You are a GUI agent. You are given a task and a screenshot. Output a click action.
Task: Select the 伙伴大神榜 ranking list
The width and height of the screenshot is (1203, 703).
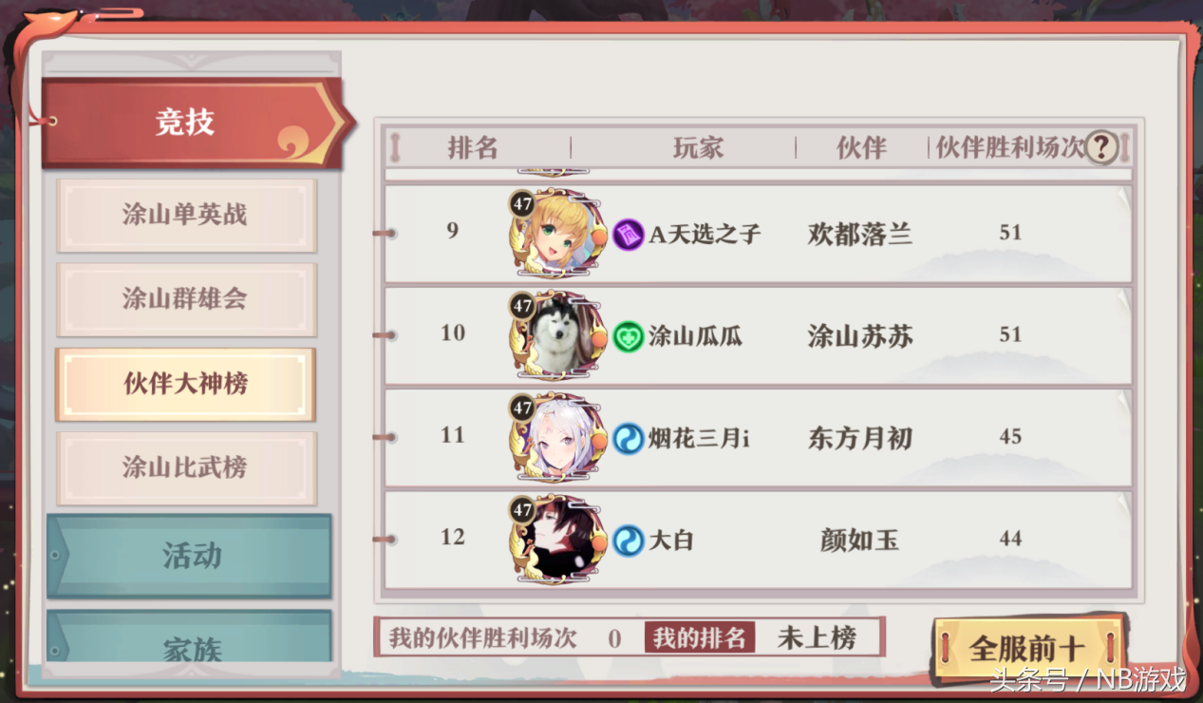pos(186,384)
